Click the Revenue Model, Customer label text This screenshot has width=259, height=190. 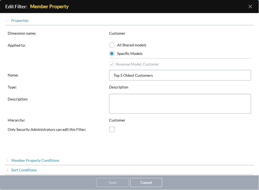137,64
